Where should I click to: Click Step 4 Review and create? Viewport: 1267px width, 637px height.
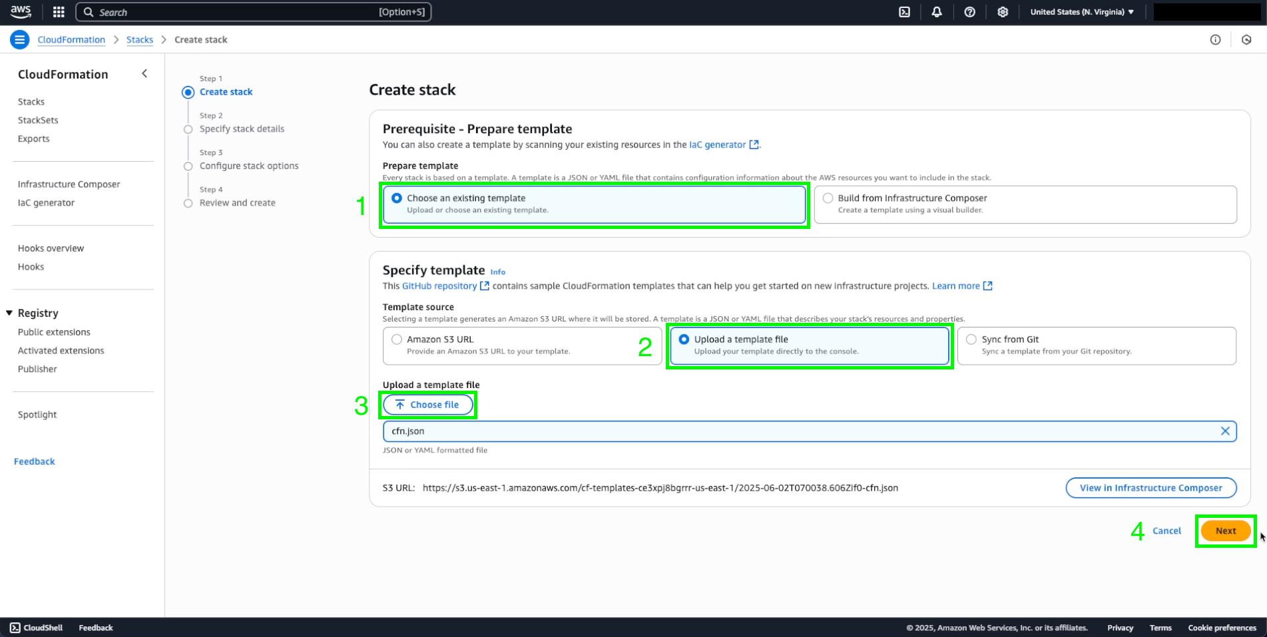[238, 203]
